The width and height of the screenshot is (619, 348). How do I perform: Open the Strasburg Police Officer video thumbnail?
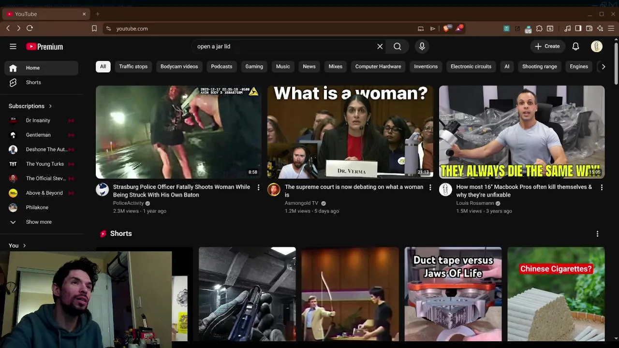178,132
